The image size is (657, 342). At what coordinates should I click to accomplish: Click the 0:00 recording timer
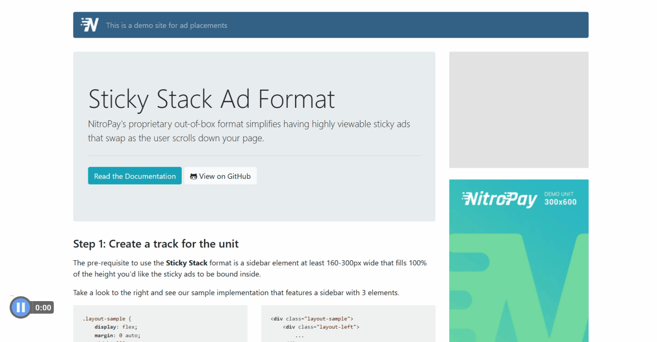point(43,308)
